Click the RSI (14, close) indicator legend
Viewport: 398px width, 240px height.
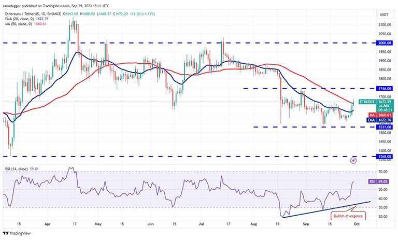point(22,169)
